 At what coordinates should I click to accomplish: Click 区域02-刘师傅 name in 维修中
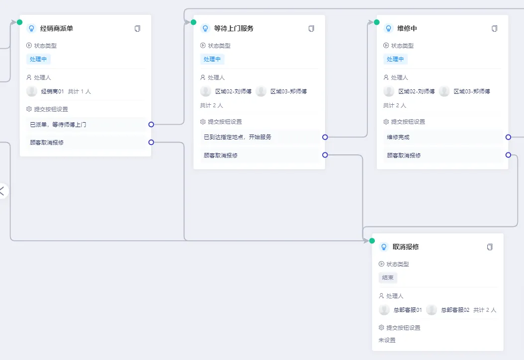(417, 91)
